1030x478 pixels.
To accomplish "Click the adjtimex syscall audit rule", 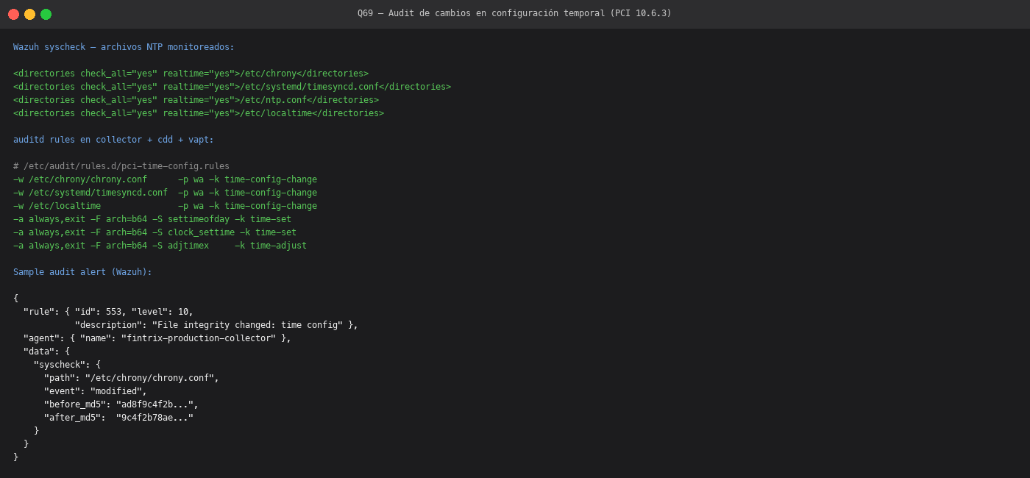I will pos(160,246).
